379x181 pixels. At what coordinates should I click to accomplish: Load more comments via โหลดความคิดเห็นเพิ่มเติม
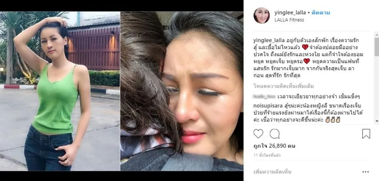283,86
